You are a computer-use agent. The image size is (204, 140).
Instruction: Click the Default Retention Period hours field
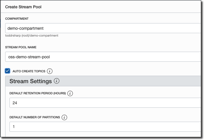point(105,103)
